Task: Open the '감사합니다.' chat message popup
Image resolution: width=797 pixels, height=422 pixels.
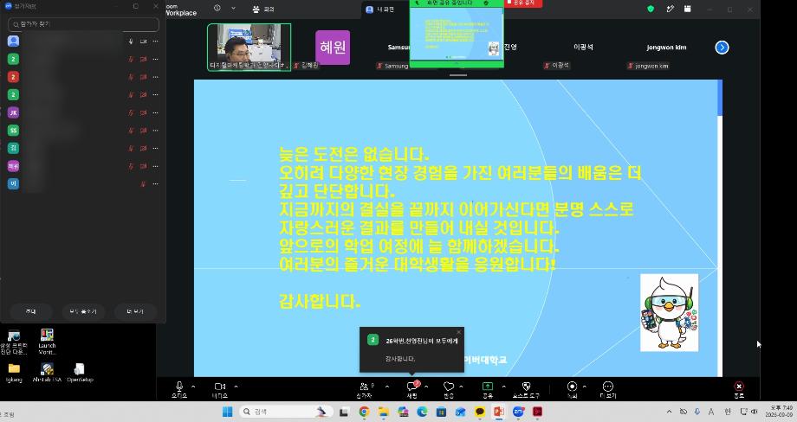Action: point(411,350)
